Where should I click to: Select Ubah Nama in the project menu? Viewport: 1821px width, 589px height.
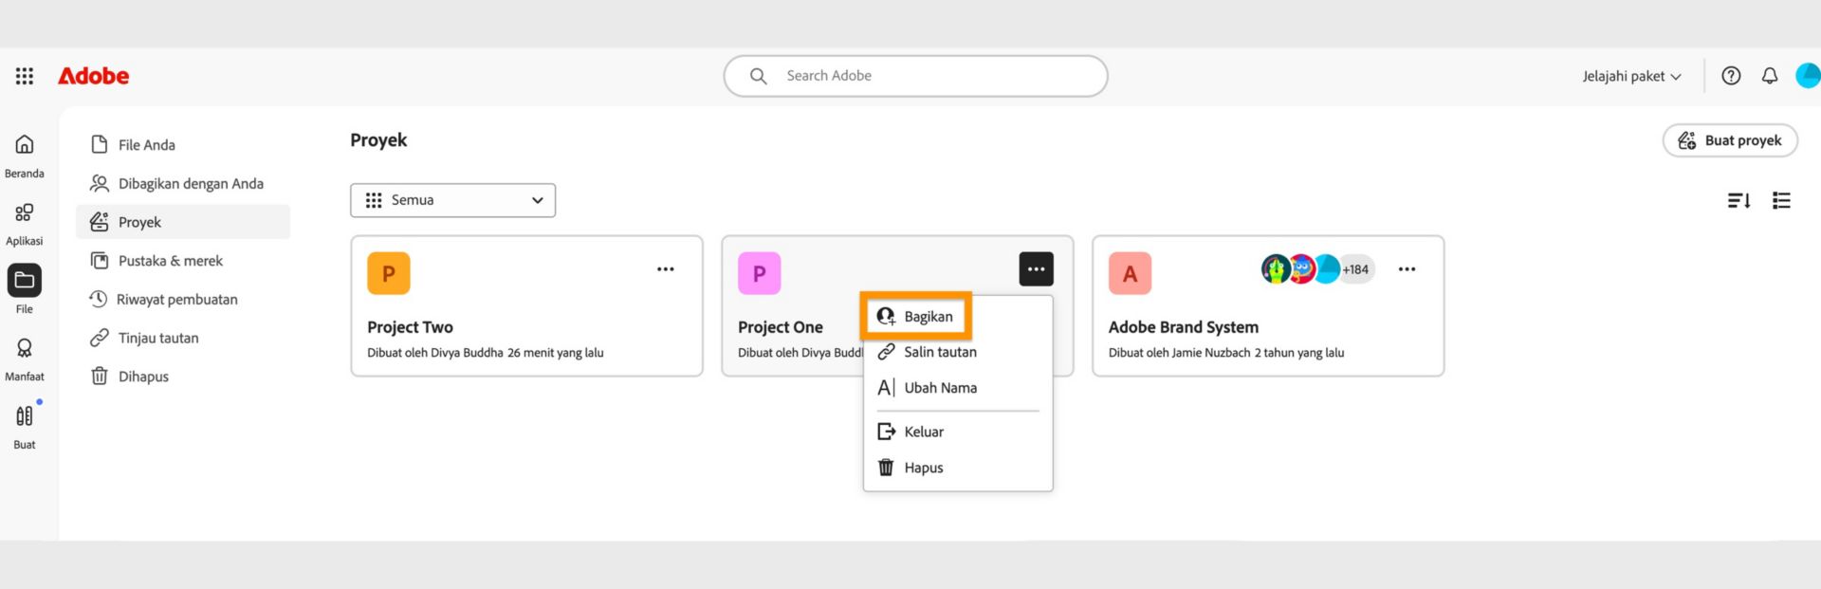(x=940, y=387)
